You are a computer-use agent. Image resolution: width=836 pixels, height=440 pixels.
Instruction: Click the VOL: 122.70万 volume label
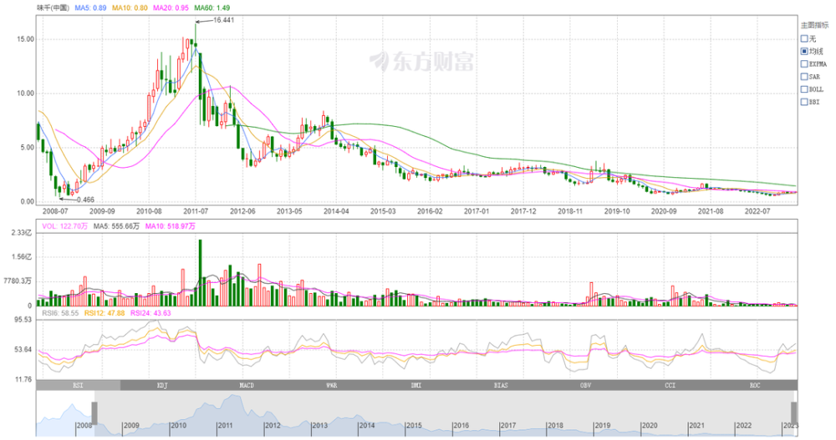(x=64, y=226)
